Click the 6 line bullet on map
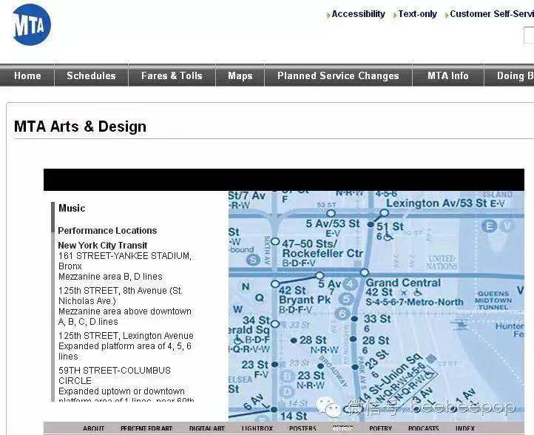 pos(343,314)
